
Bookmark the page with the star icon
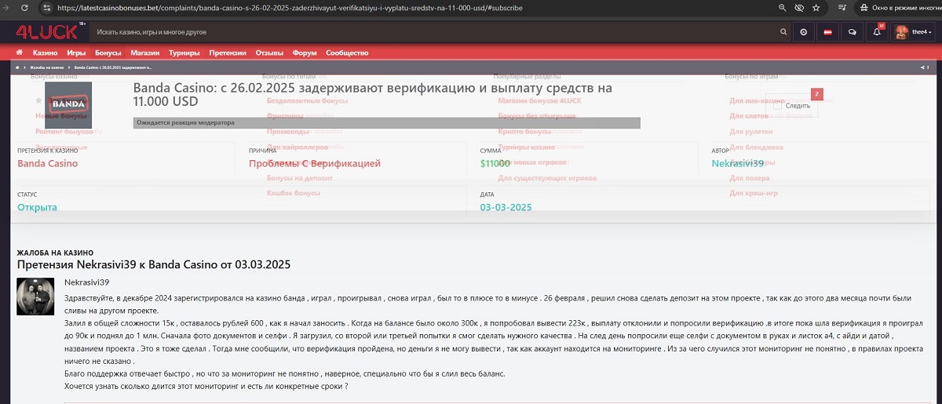click(816, 8)
